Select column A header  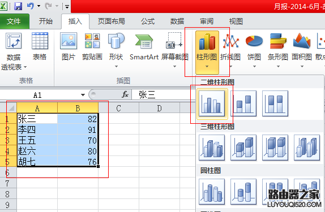point(37,108)
